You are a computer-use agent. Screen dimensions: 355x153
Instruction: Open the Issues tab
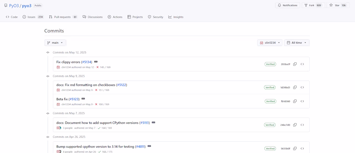[33, 17]
